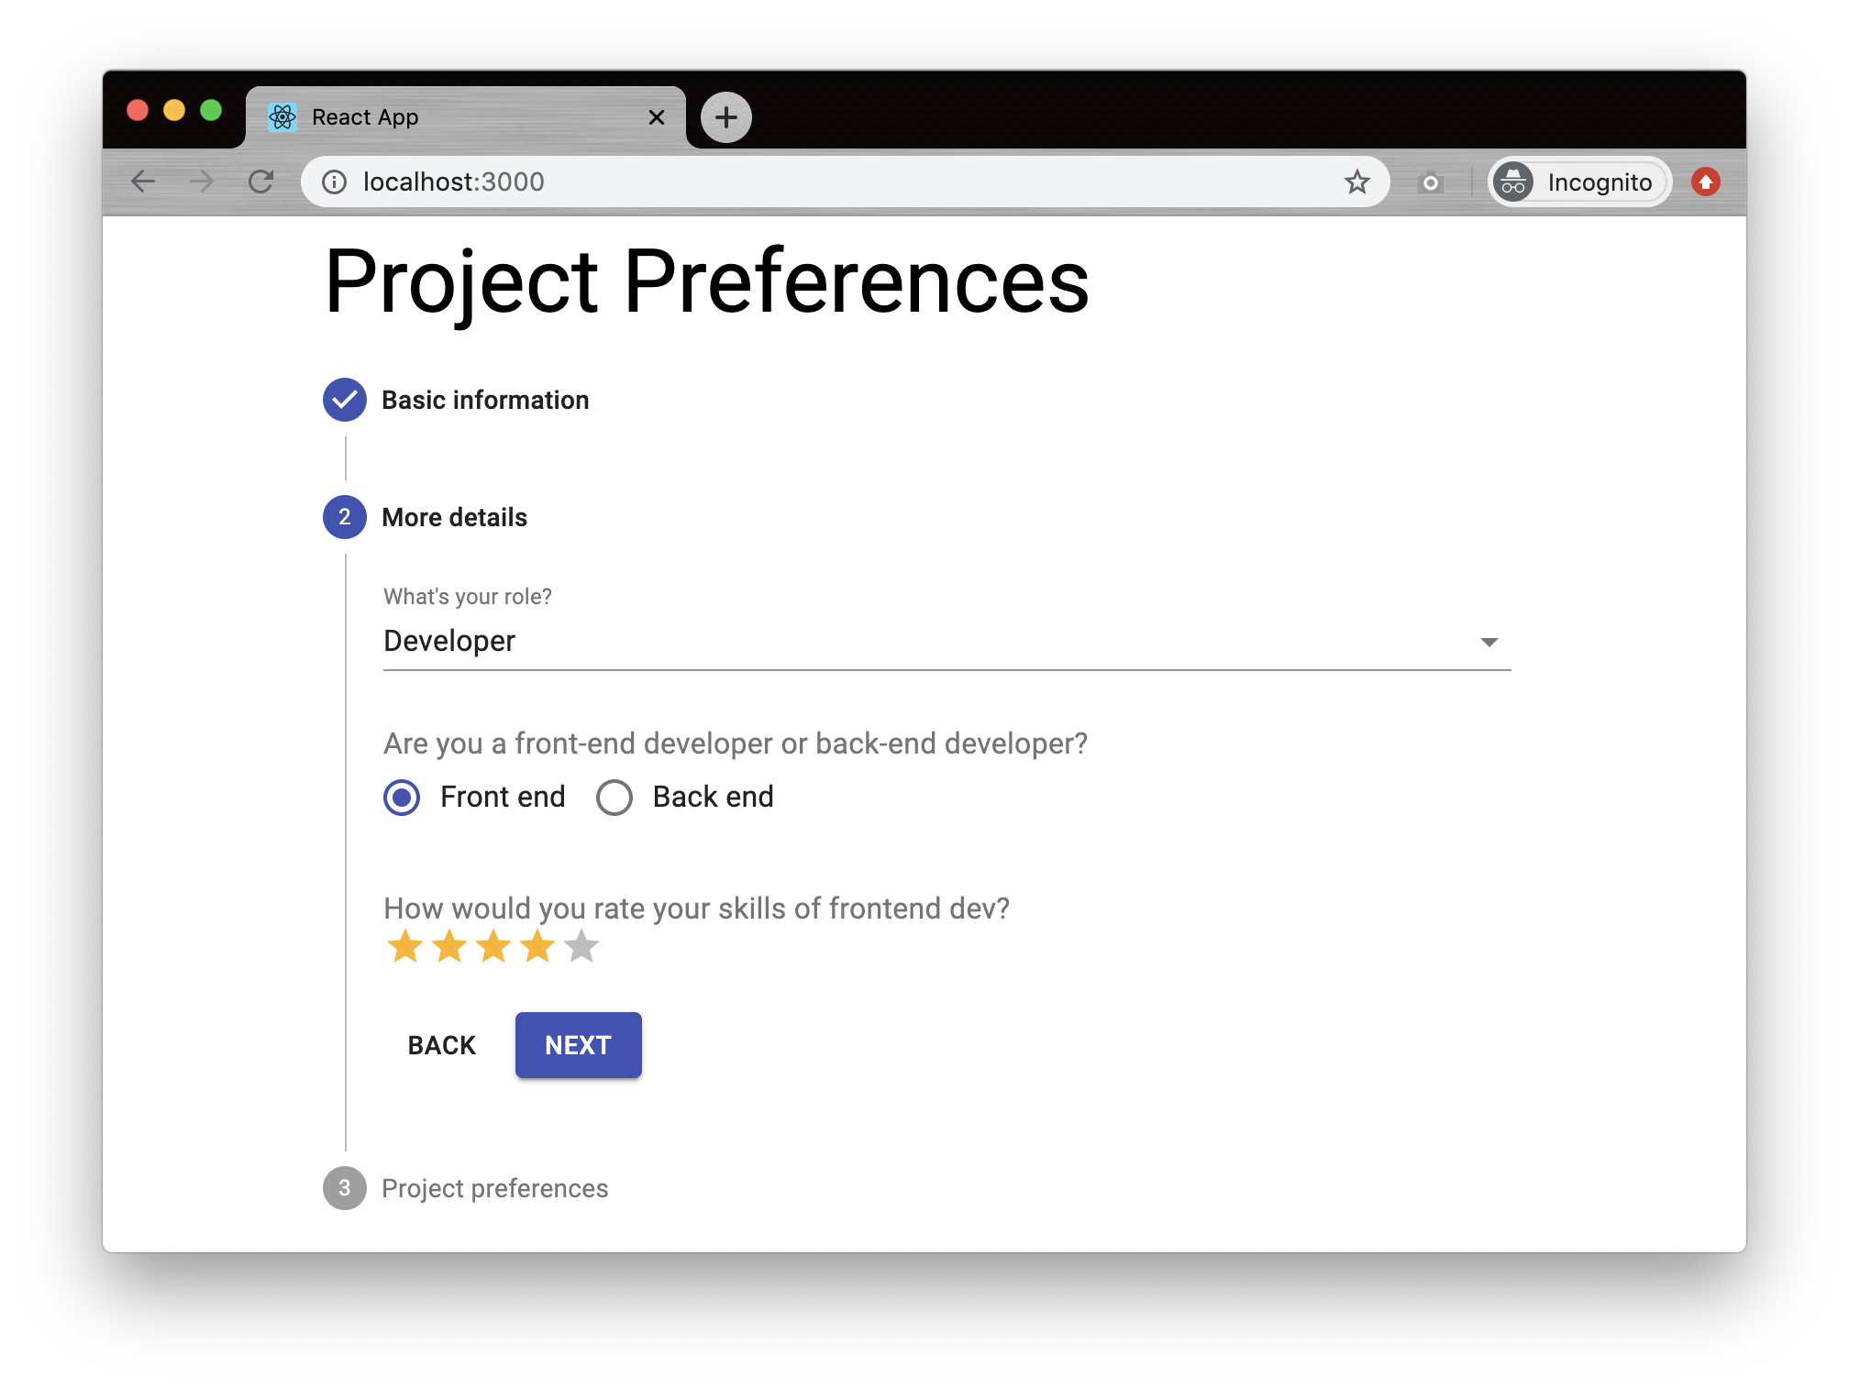The height and width of the screenshot is (1388, 1849).
Task: Open a new tab with plus icon
Action: pos(725,117)
